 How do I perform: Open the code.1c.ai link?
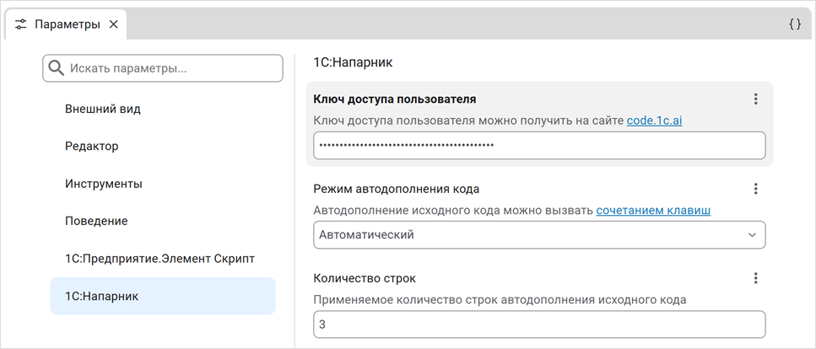click(x=654, y=121)
